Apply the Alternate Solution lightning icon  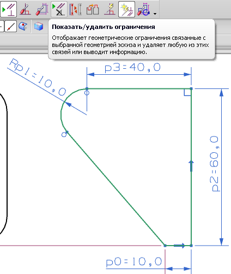(x=110, y=9)
